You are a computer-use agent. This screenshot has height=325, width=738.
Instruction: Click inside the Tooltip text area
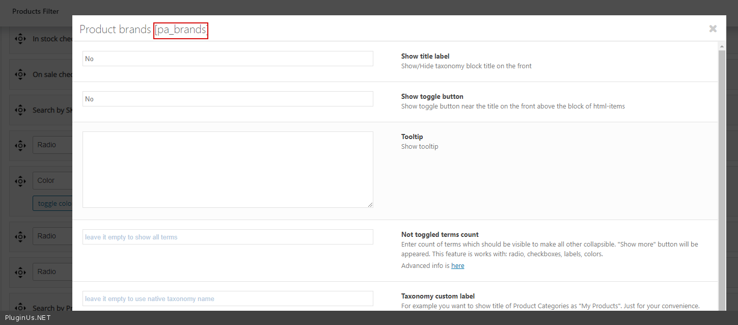228,169
